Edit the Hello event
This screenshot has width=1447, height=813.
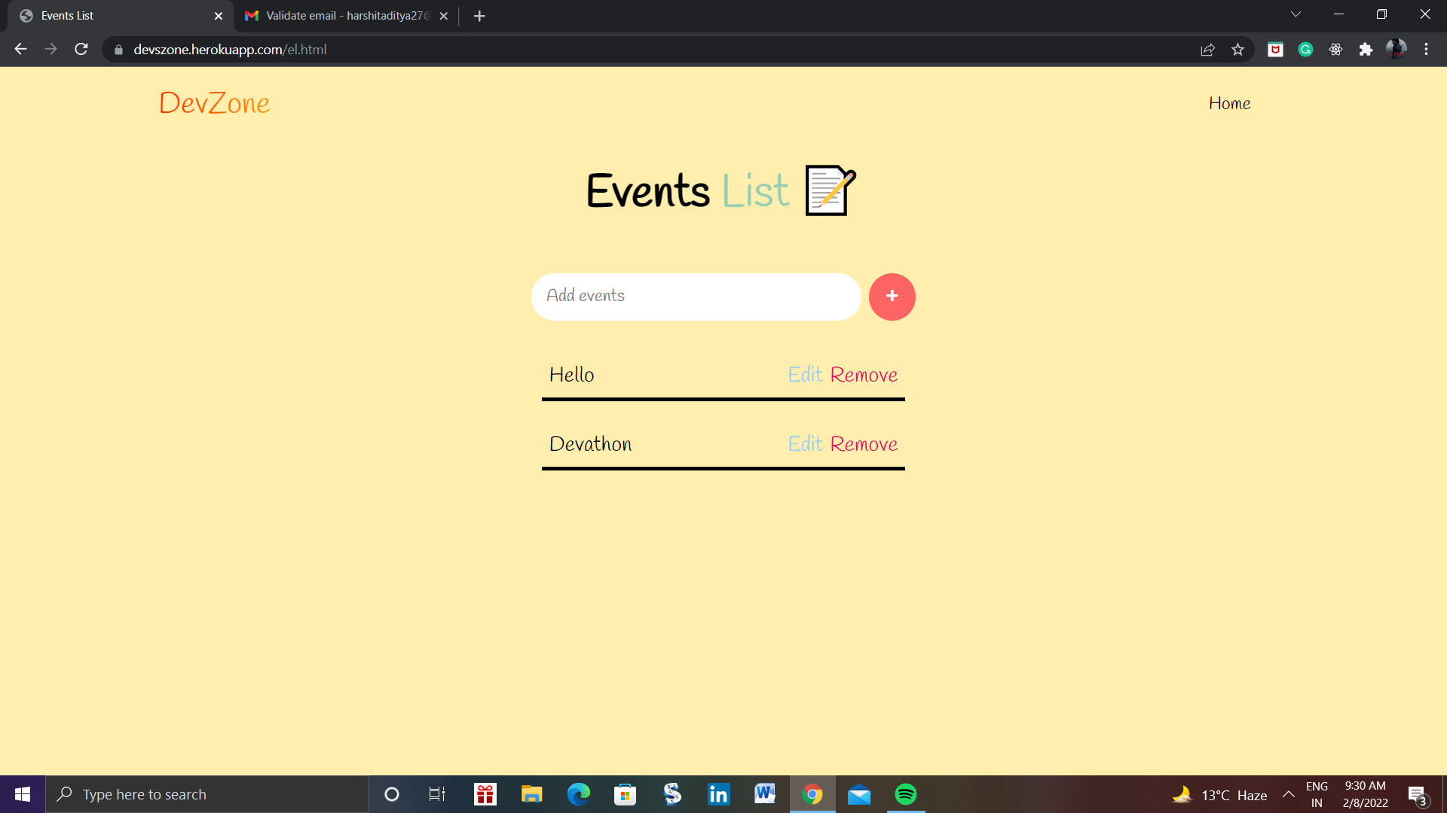[805, 374]
